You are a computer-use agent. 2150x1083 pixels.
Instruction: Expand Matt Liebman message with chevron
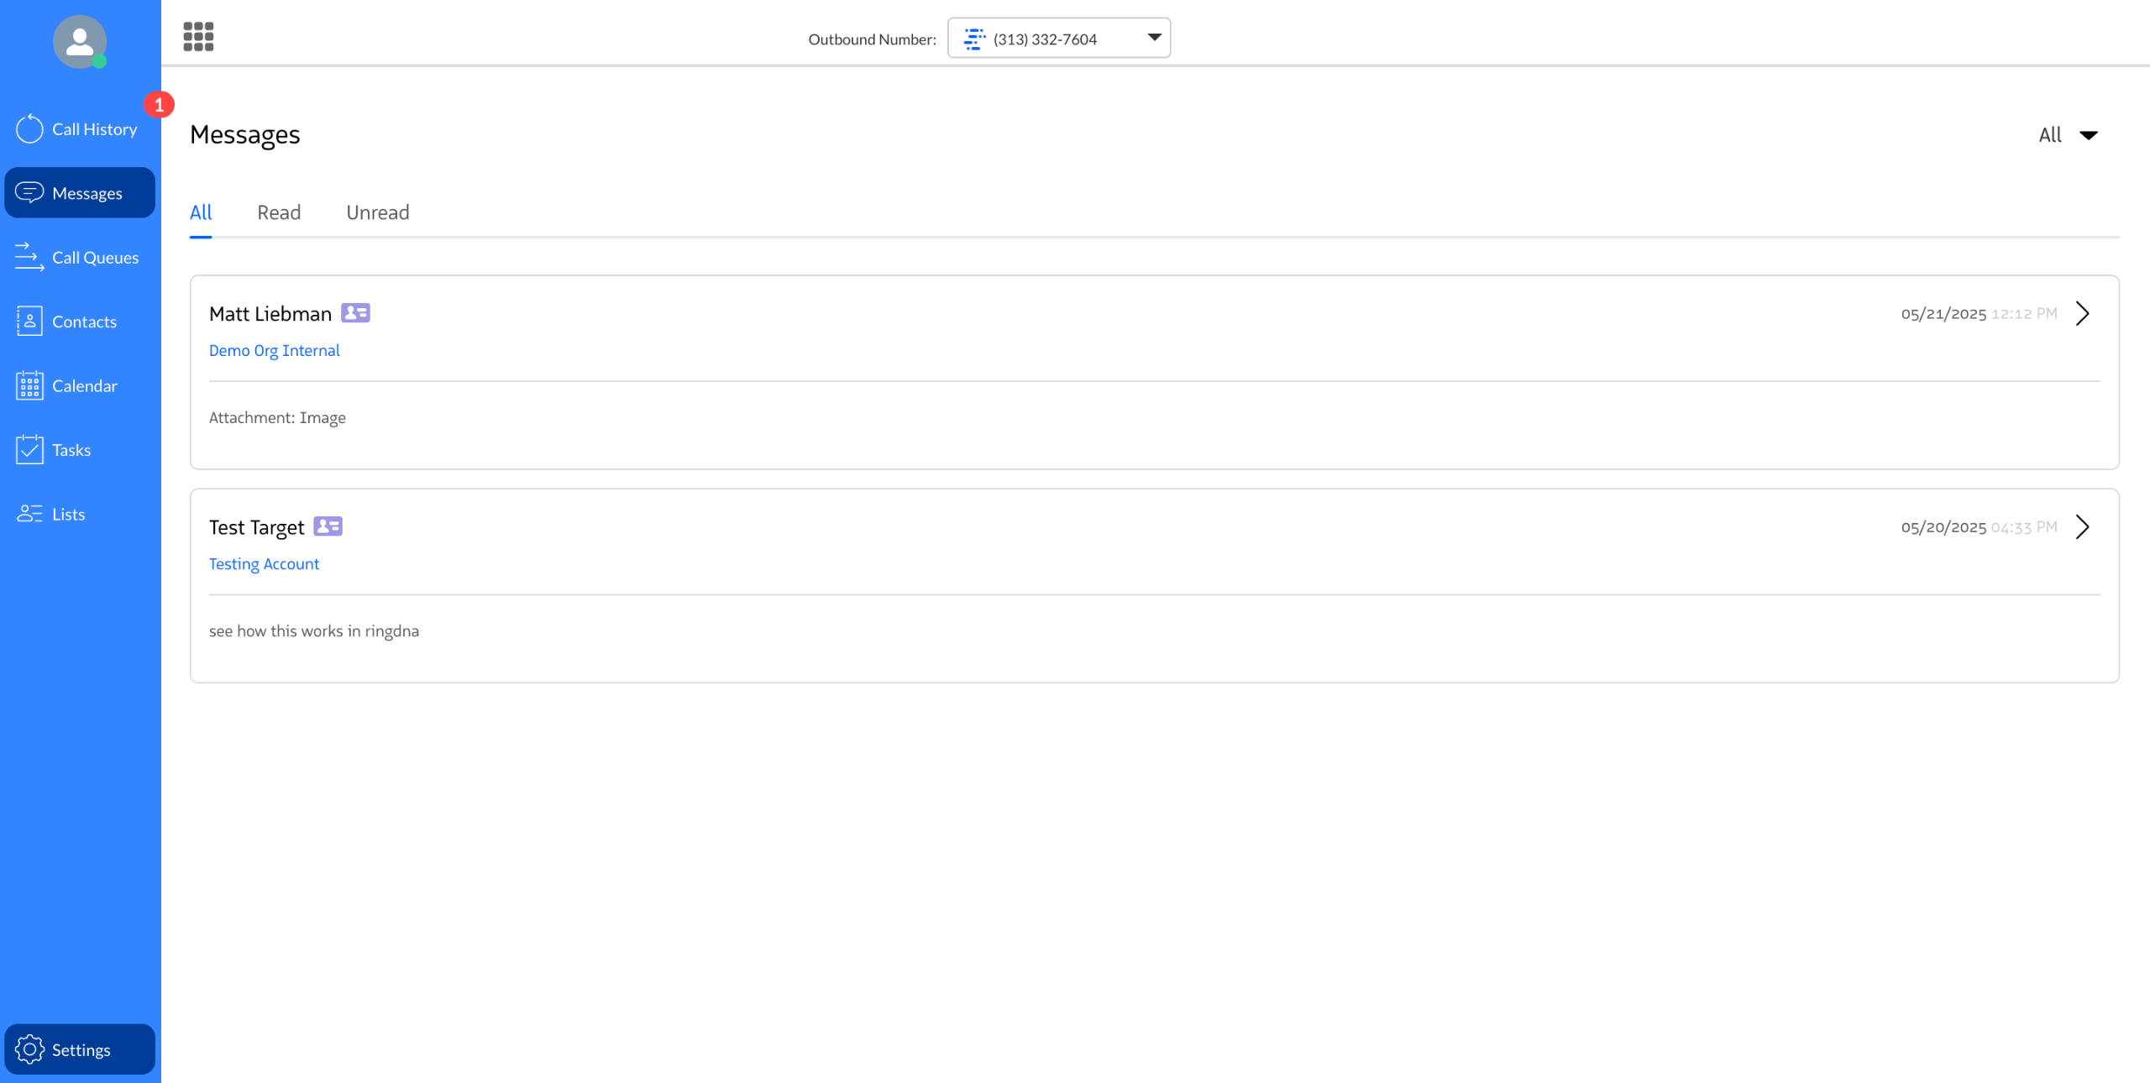(2082, 314)
